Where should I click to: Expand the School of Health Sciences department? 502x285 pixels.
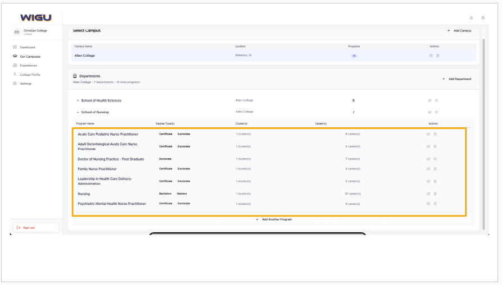pyautogui.click(x=78, y=100)
